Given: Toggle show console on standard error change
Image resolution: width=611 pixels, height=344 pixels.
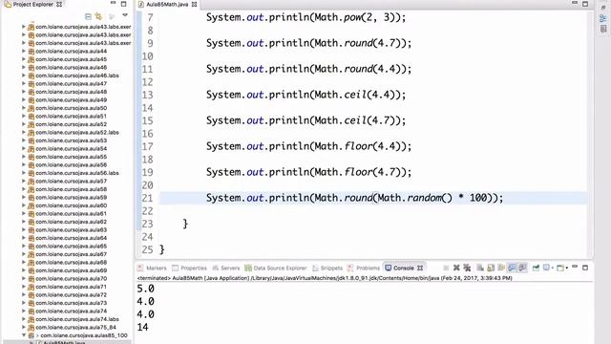Looking at the screenshot, I should click(522, 268).
